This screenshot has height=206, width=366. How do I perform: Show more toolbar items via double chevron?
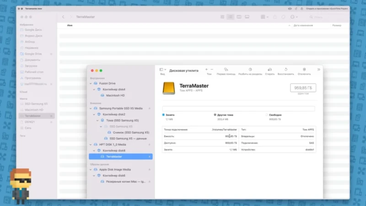(318, 70)
